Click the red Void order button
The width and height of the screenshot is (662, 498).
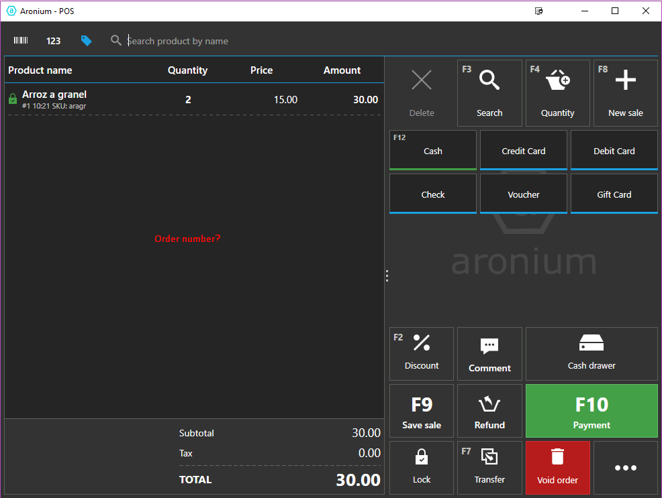pyautogui.click(x=557, y=467)
